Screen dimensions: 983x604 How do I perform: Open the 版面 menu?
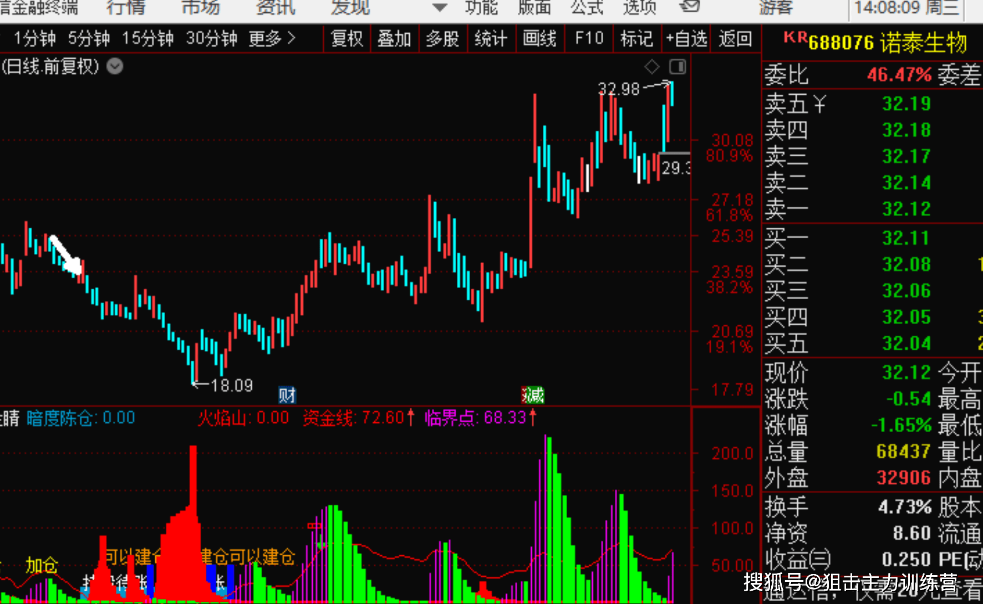coord(534,7)
